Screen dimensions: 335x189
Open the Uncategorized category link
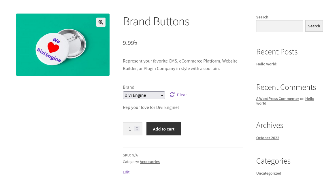tap(269, 173)
